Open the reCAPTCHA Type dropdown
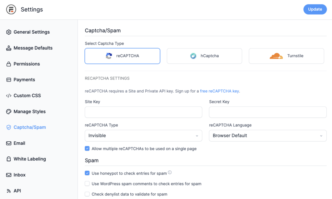 click(144, 136)
